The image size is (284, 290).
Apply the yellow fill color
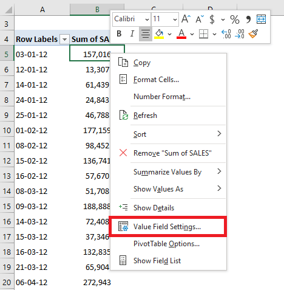pos(159,33)
